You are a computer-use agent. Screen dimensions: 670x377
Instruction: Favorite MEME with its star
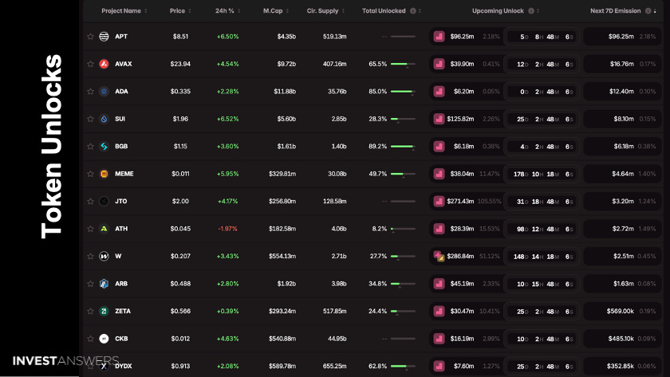pyautogui.click(x=90, y=174)
